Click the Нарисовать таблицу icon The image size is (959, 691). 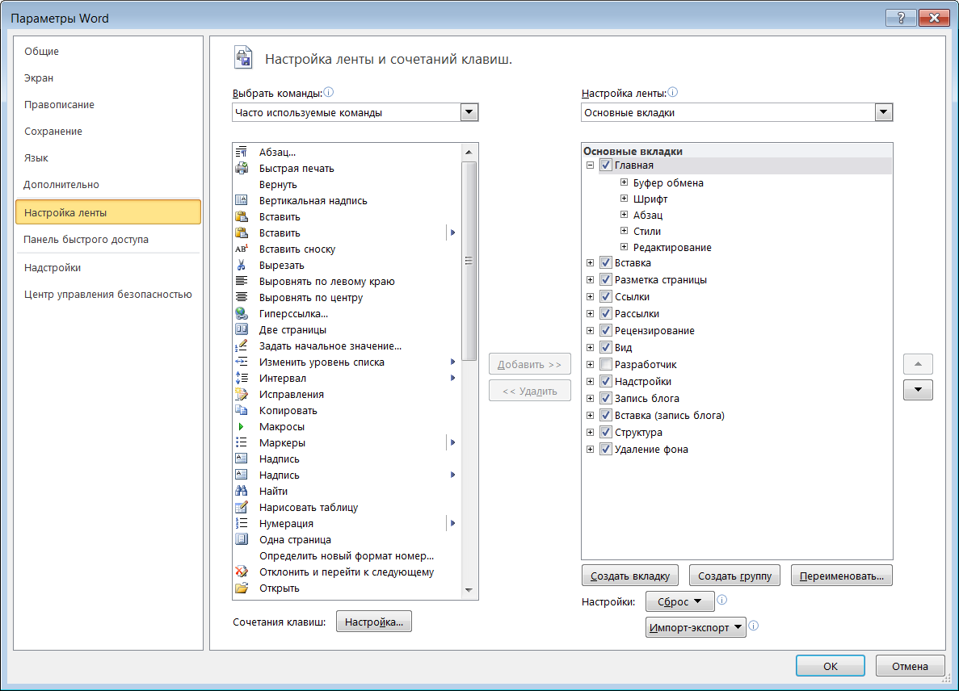[x=242, y=507]
